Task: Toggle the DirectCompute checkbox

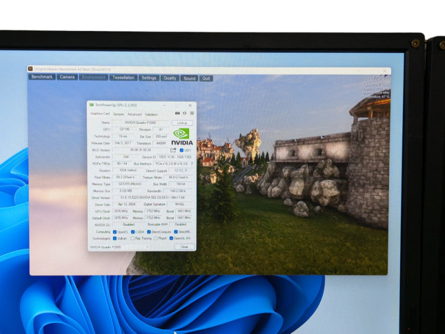Action: click(x=149, y=232)
